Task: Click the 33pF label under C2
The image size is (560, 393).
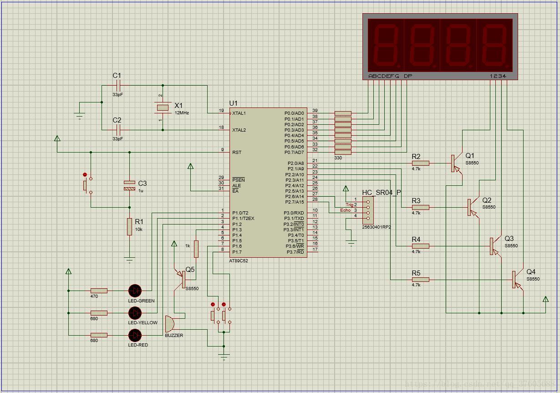Action: click(x=117, y=139)
